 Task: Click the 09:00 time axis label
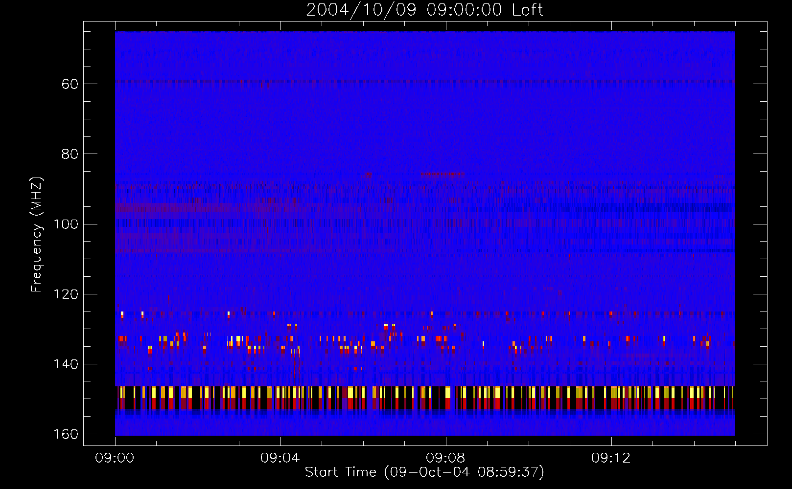tap(115, 458)
